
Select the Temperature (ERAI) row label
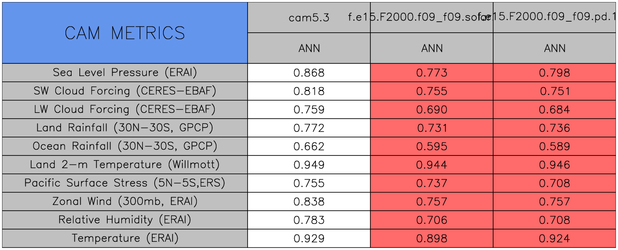click(x=125, y=238)
